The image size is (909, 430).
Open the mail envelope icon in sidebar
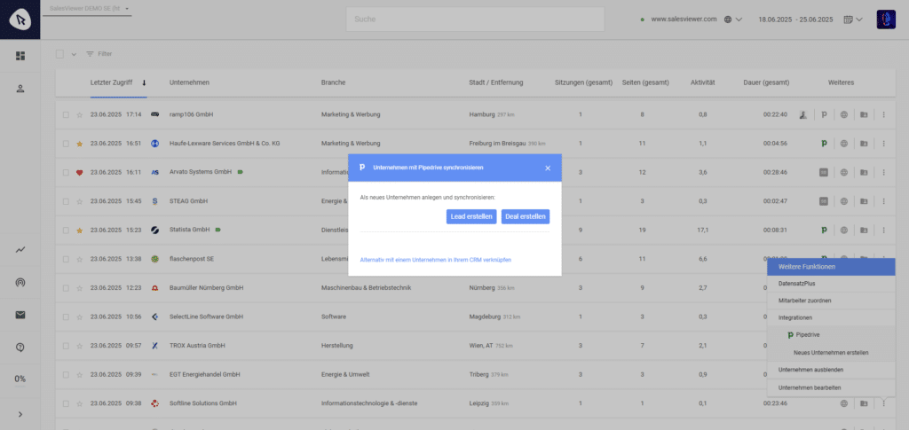click(x=20, y=315)
